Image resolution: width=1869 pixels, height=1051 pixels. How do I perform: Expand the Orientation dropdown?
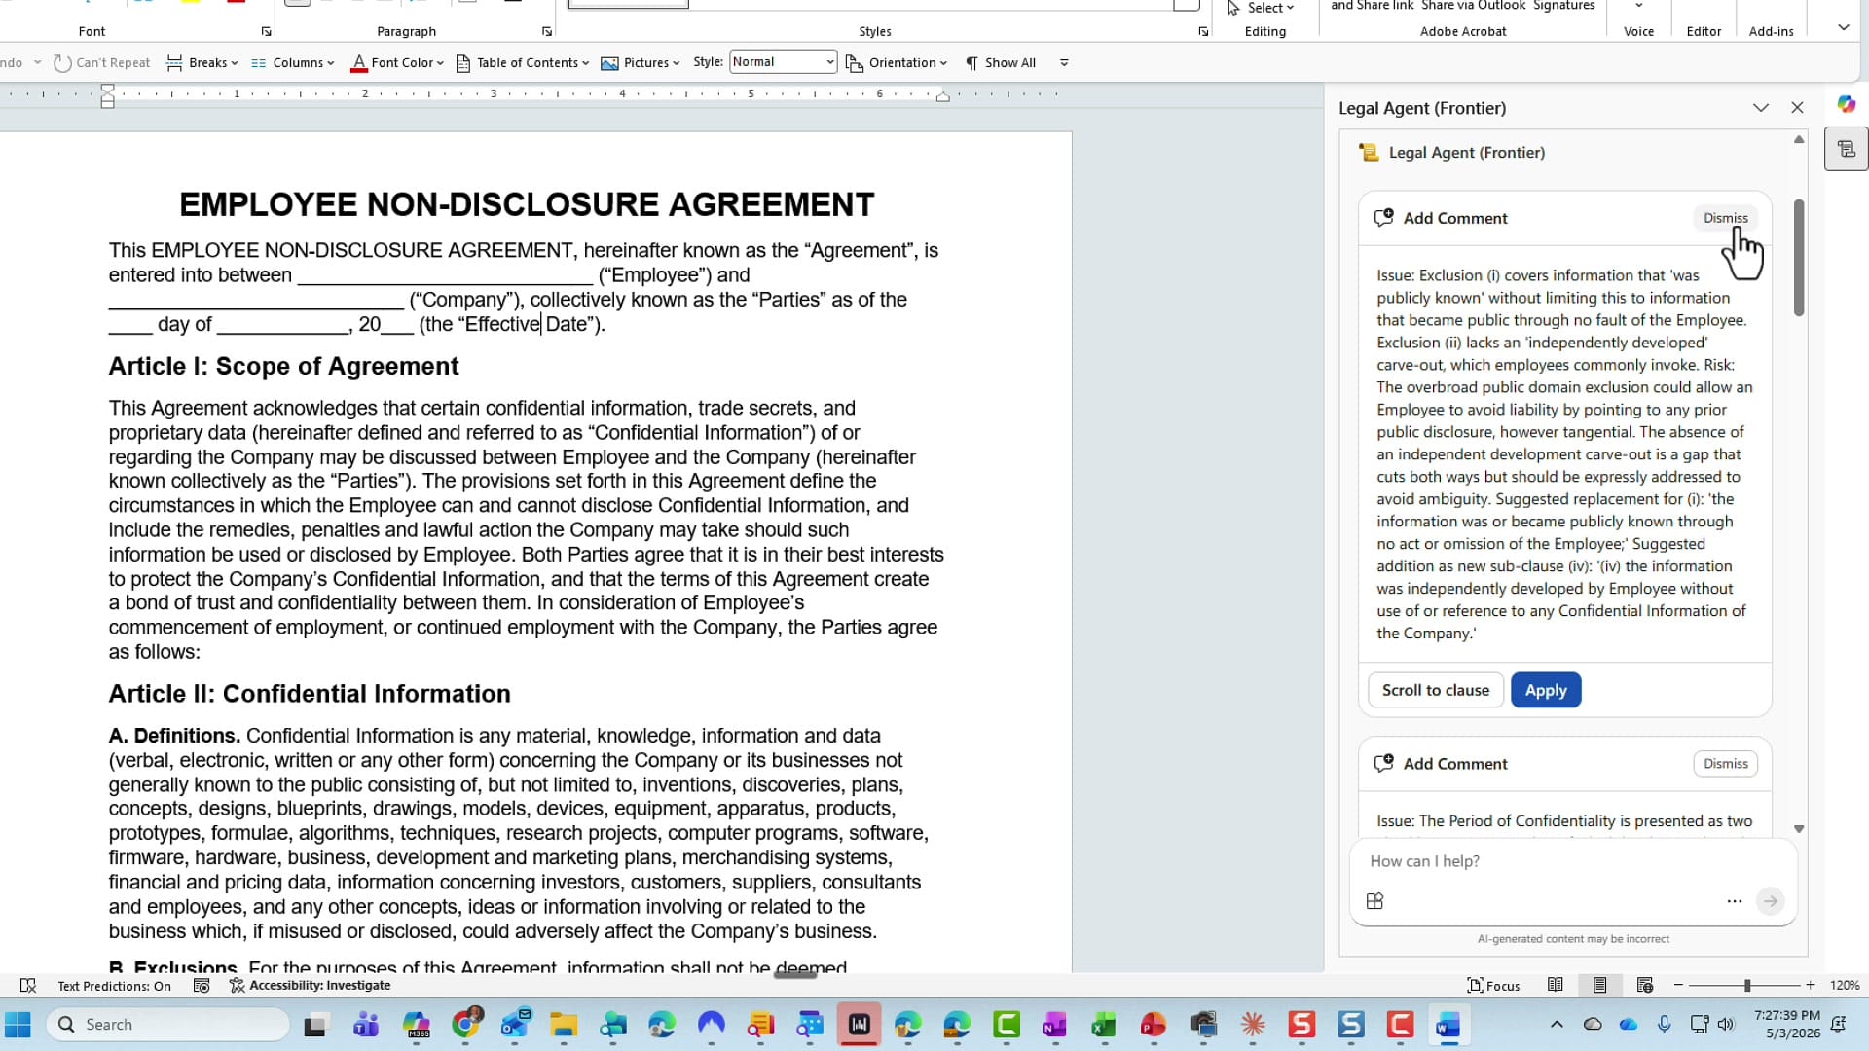tap(897, 63)
